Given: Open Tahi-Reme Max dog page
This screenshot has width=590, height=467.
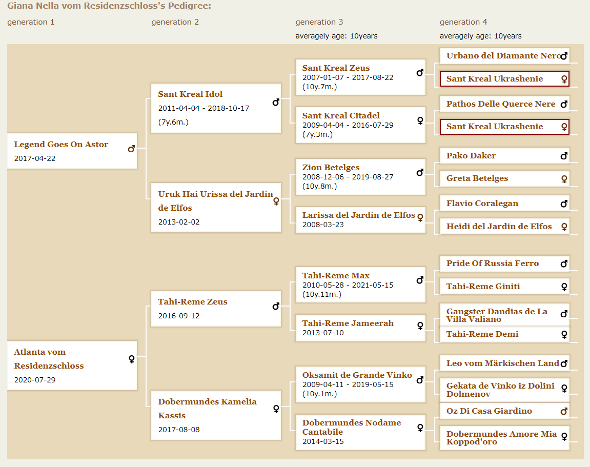Looking at the screenshot, I should 336,276.
